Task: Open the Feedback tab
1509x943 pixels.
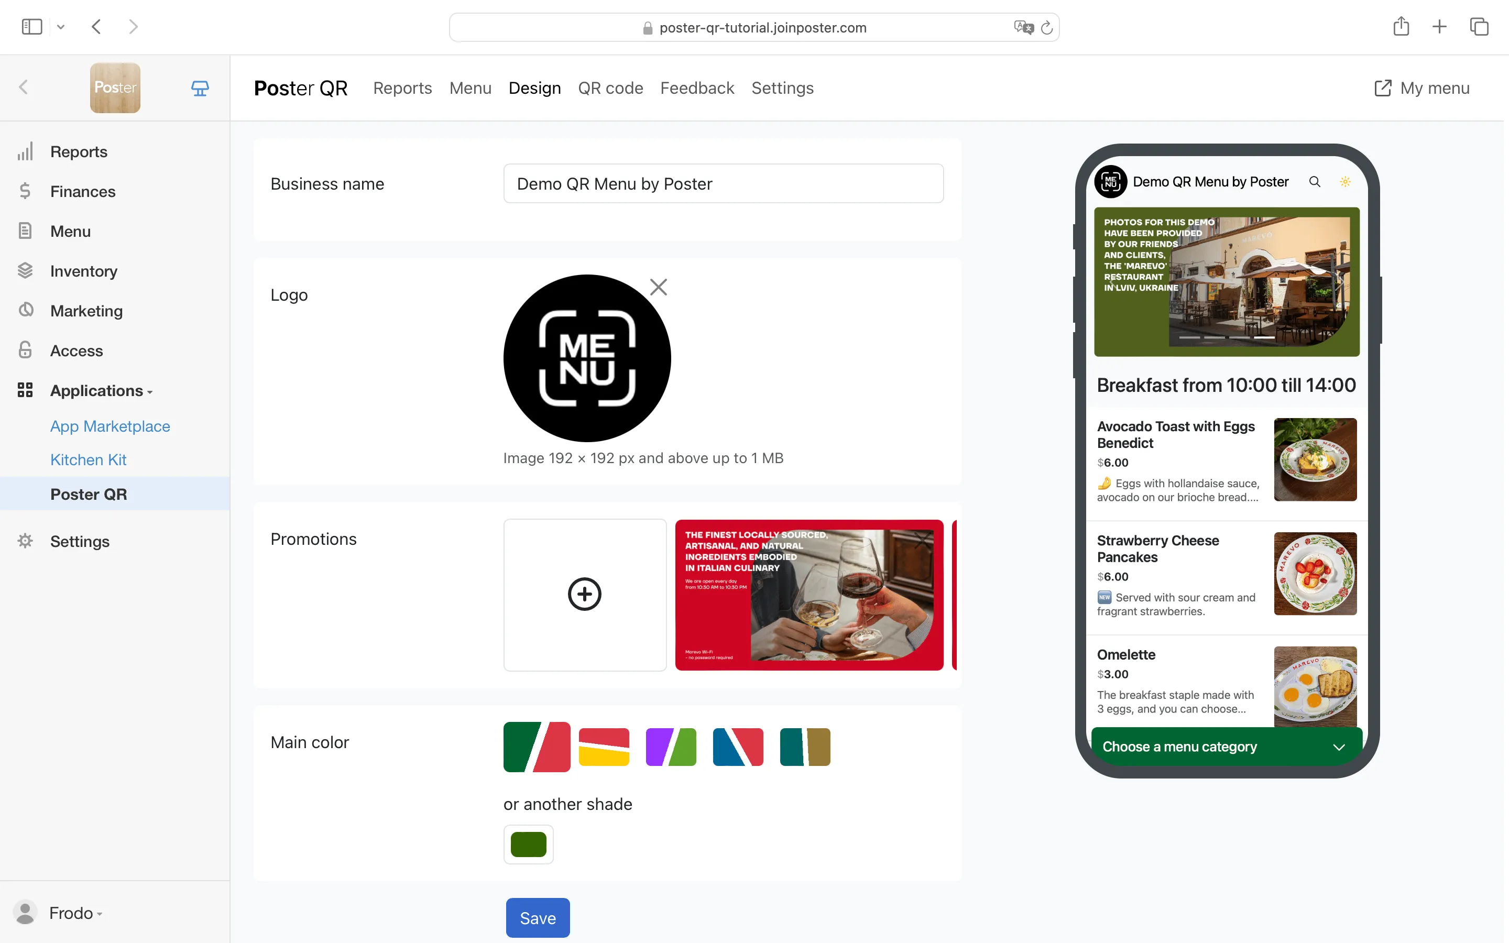Action: 696,88
